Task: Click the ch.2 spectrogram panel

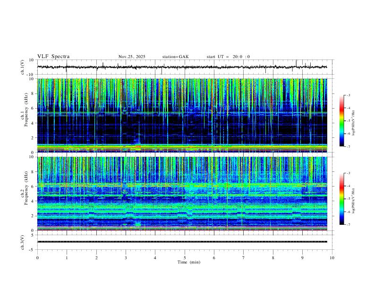Action: coord(182,194)
